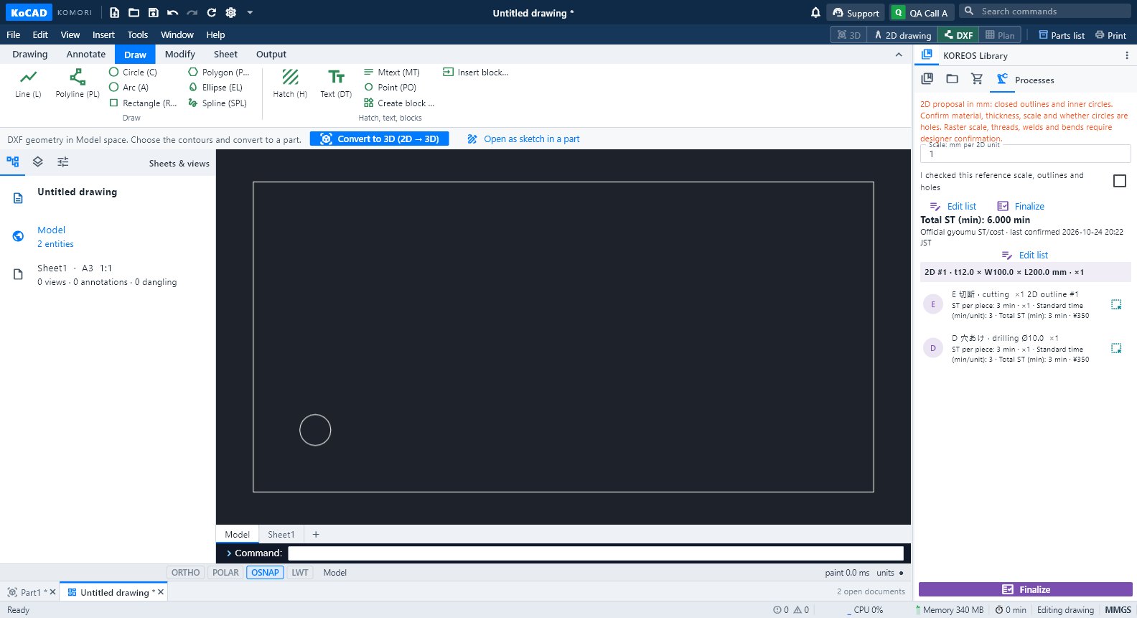
Task: Switch to the Annotate ribbon tab
Action: click(85, 54)
